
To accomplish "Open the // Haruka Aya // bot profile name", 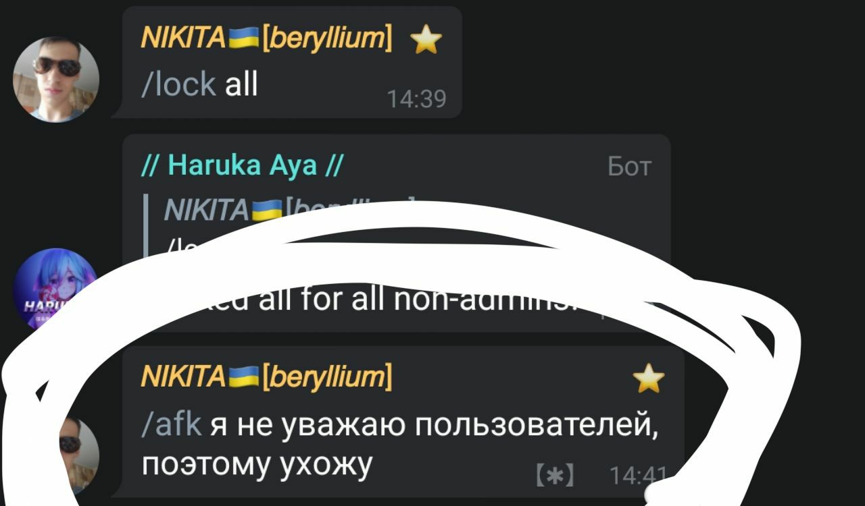I will pyautogui.click(x=242, y=164).
